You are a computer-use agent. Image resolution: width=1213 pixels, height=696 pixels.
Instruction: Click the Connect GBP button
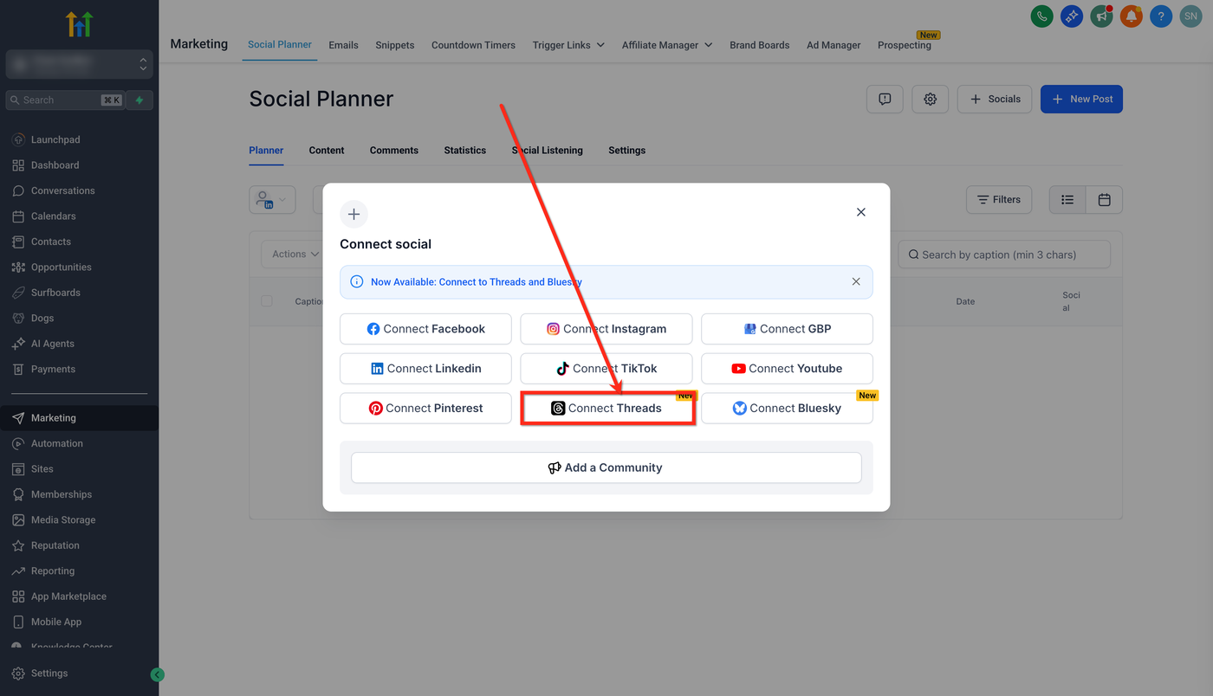pos(787,329)
